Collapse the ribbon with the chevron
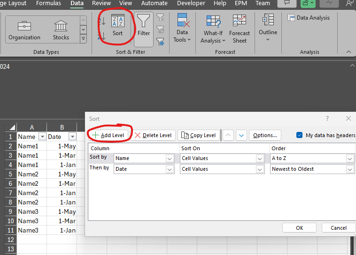Screen dimensions: 356x255 tap(348, 52)
